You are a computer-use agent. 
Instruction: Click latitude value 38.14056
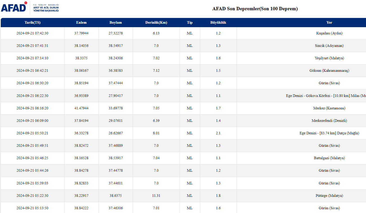tap(81, 46)
